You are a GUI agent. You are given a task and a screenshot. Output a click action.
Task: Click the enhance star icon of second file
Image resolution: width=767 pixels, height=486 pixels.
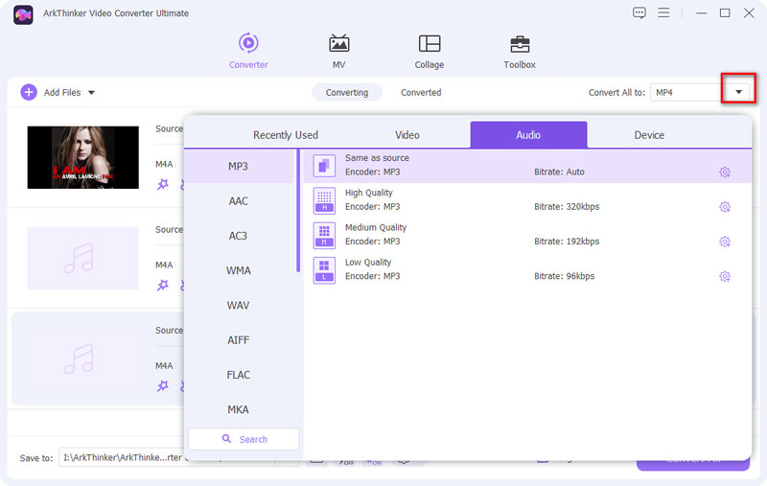[x=162, y=285]
